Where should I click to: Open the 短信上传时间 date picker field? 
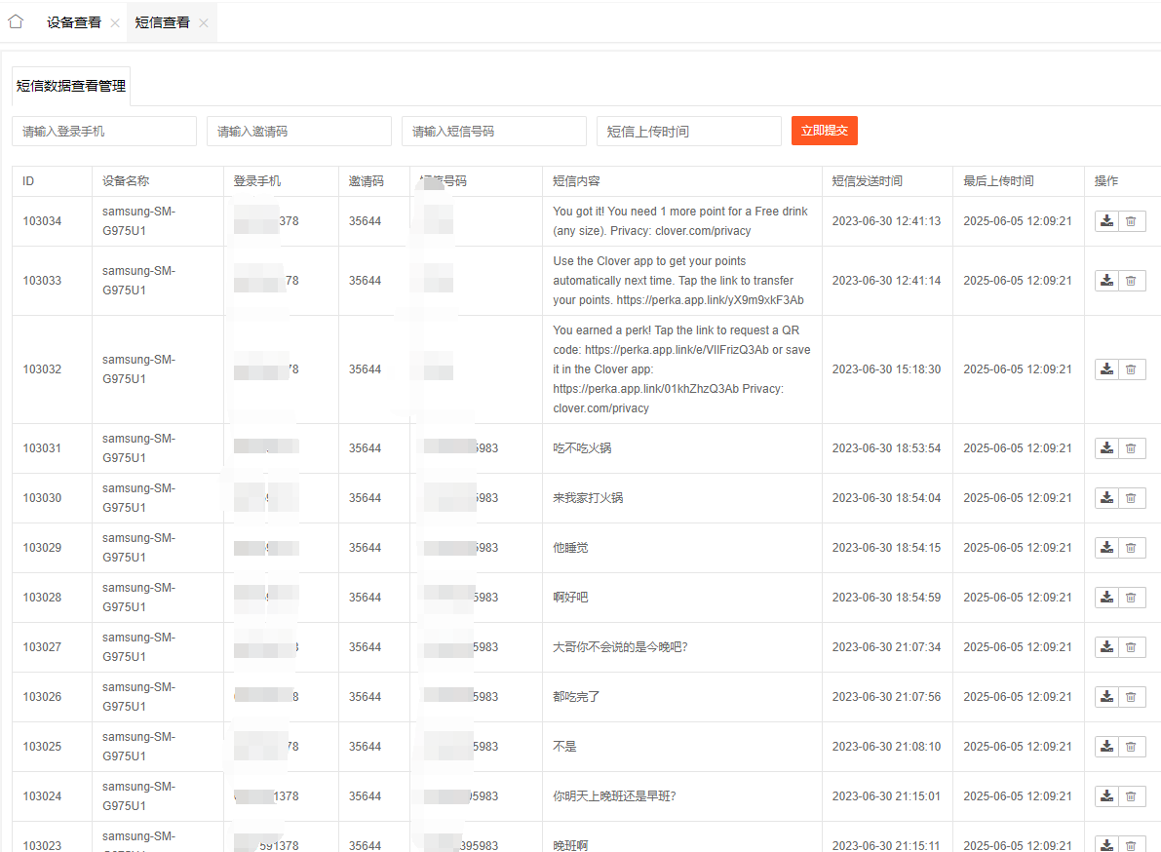pos(689,132)
